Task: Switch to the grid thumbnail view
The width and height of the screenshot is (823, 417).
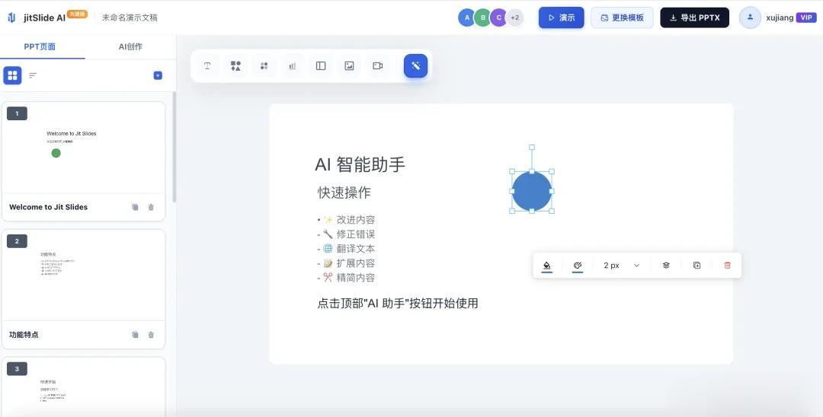Action: pyautogui.click(x=13, y=75)
